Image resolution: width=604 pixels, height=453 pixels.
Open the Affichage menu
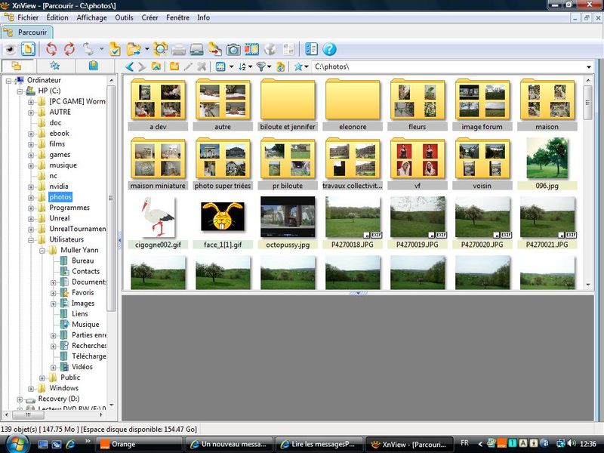point(91,17)
